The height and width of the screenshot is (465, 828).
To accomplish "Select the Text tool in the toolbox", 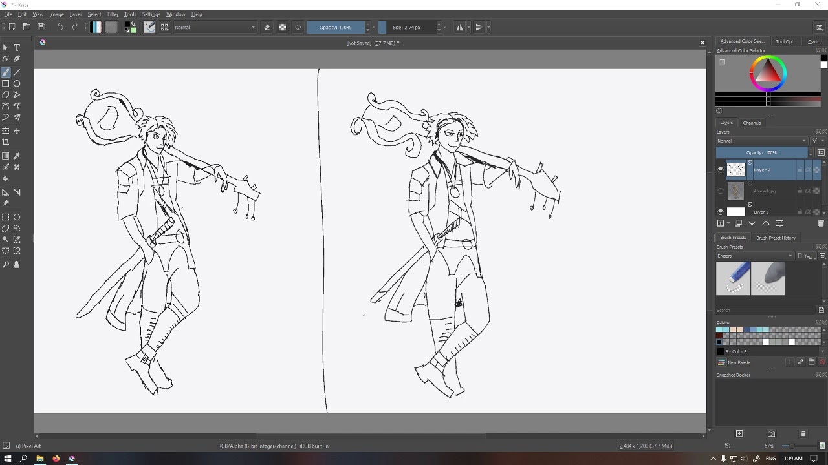I will pos(17,47).
